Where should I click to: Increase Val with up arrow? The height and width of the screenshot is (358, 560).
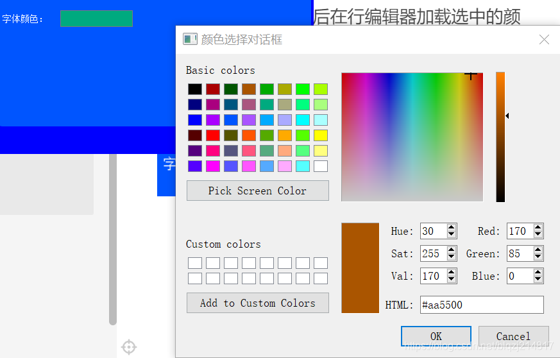click(452, 273)
